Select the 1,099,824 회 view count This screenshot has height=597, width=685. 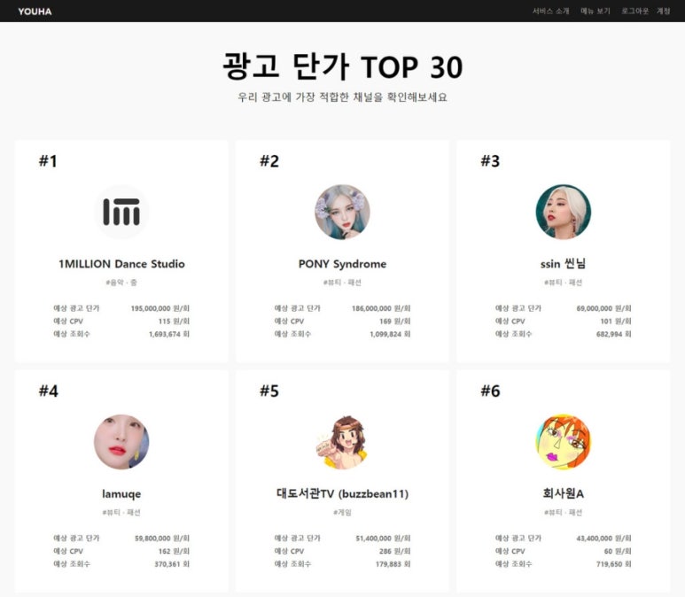[x=390, y=334]
